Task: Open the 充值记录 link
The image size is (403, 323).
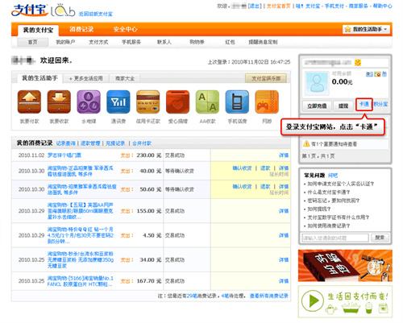Action: point(115,143)
